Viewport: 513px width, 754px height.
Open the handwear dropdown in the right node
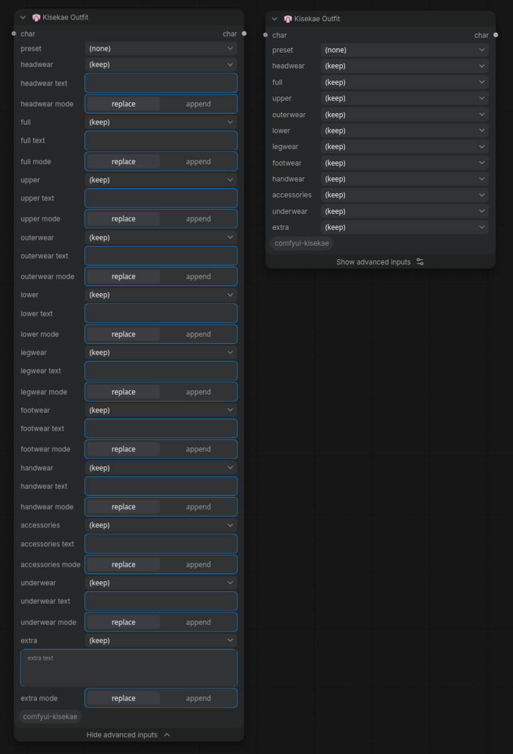[x=405, y=178]
